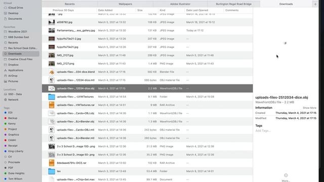Click Show More in Information section
This screenshot has height=182, width=324.
[x=309, y=108]
